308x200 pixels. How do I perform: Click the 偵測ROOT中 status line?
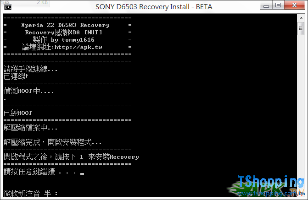click(28, 91)
